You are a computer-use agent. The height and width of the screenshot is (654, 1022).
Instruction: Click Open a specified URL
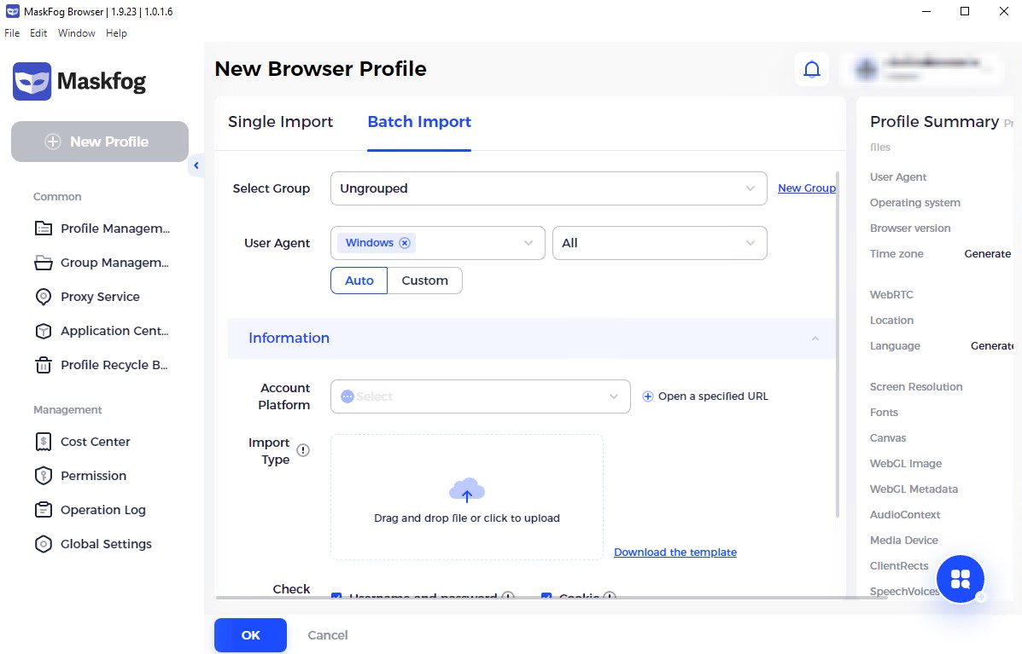[713, 396]
